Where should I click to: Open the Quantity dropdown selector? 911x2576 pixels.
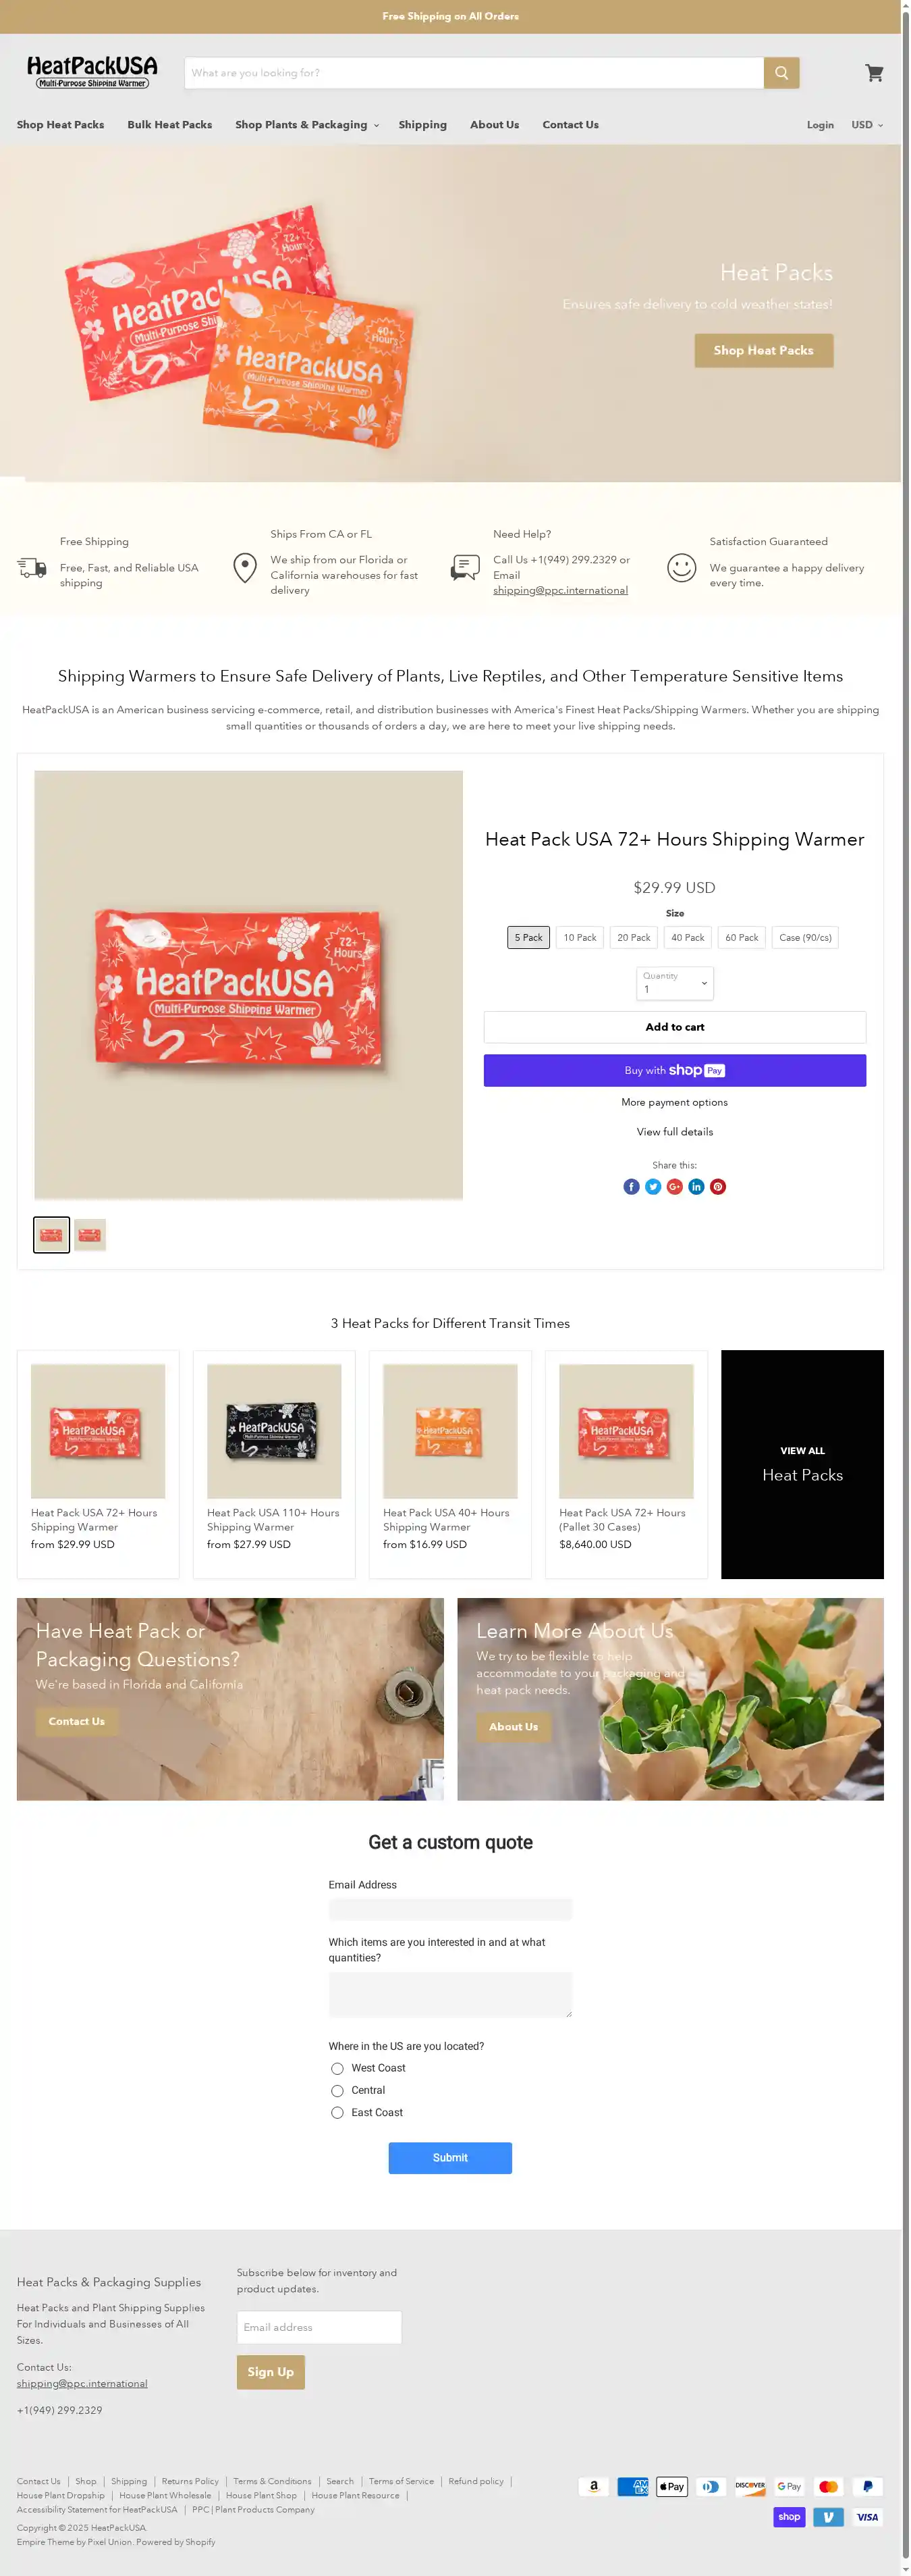675,984
